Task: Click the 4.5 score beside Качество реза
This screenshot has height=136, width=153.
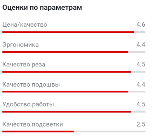Action: pyautogui.click(x=141, y=64)
